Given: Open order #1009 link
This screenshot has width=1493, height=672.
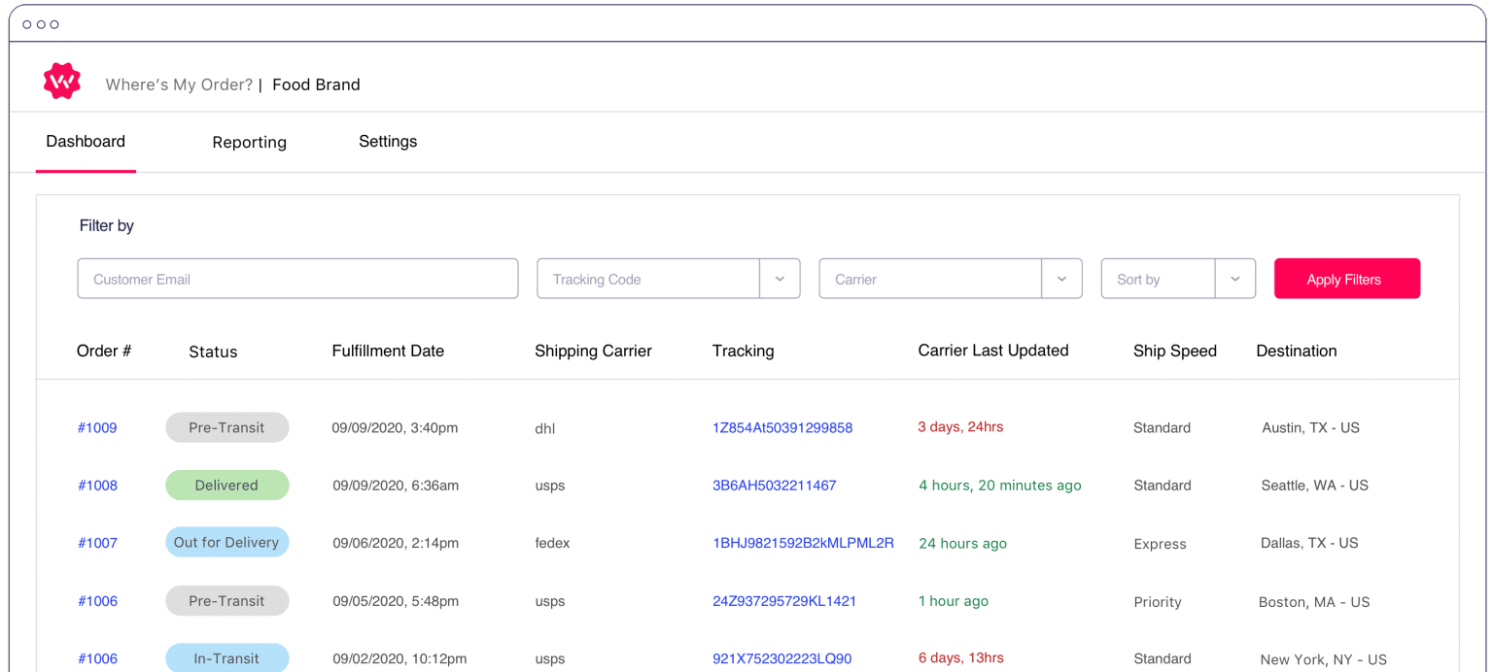Looking at the screenshot, I should coord(97,428).
